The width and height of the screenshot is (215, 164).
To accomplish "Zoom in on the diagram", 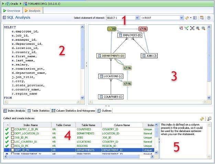I will (198, 28).
